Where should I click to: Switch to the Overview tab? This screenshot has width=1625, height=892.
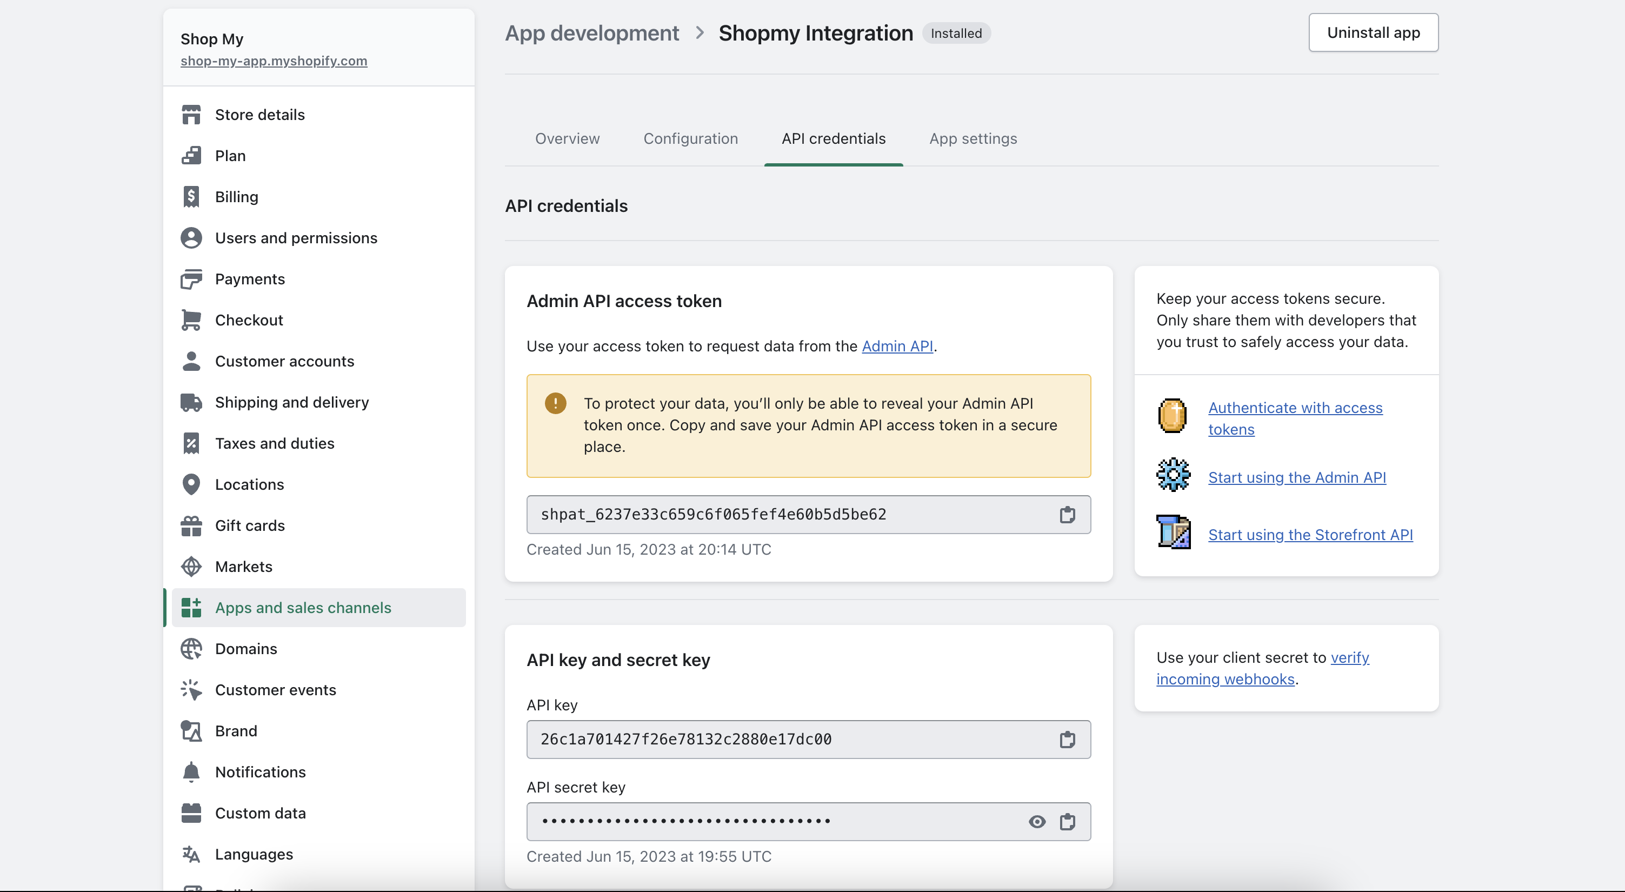tap(567, 137)
